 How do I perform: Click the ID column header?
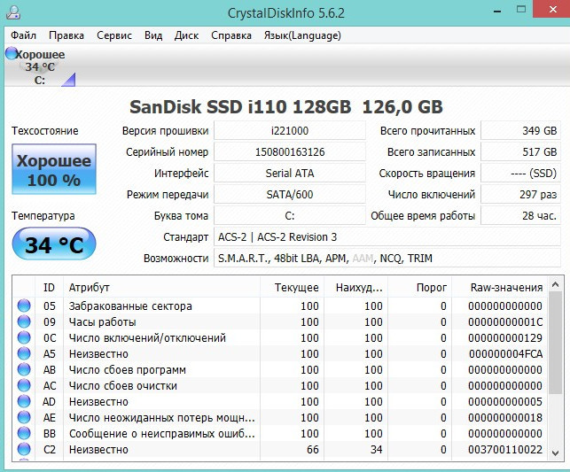(49, 287)
